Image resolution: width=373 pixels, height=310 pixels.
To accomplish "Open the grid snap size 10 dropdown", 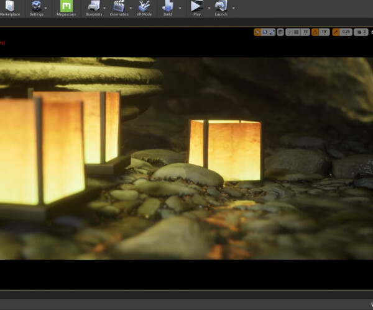I will coord(305,32).
